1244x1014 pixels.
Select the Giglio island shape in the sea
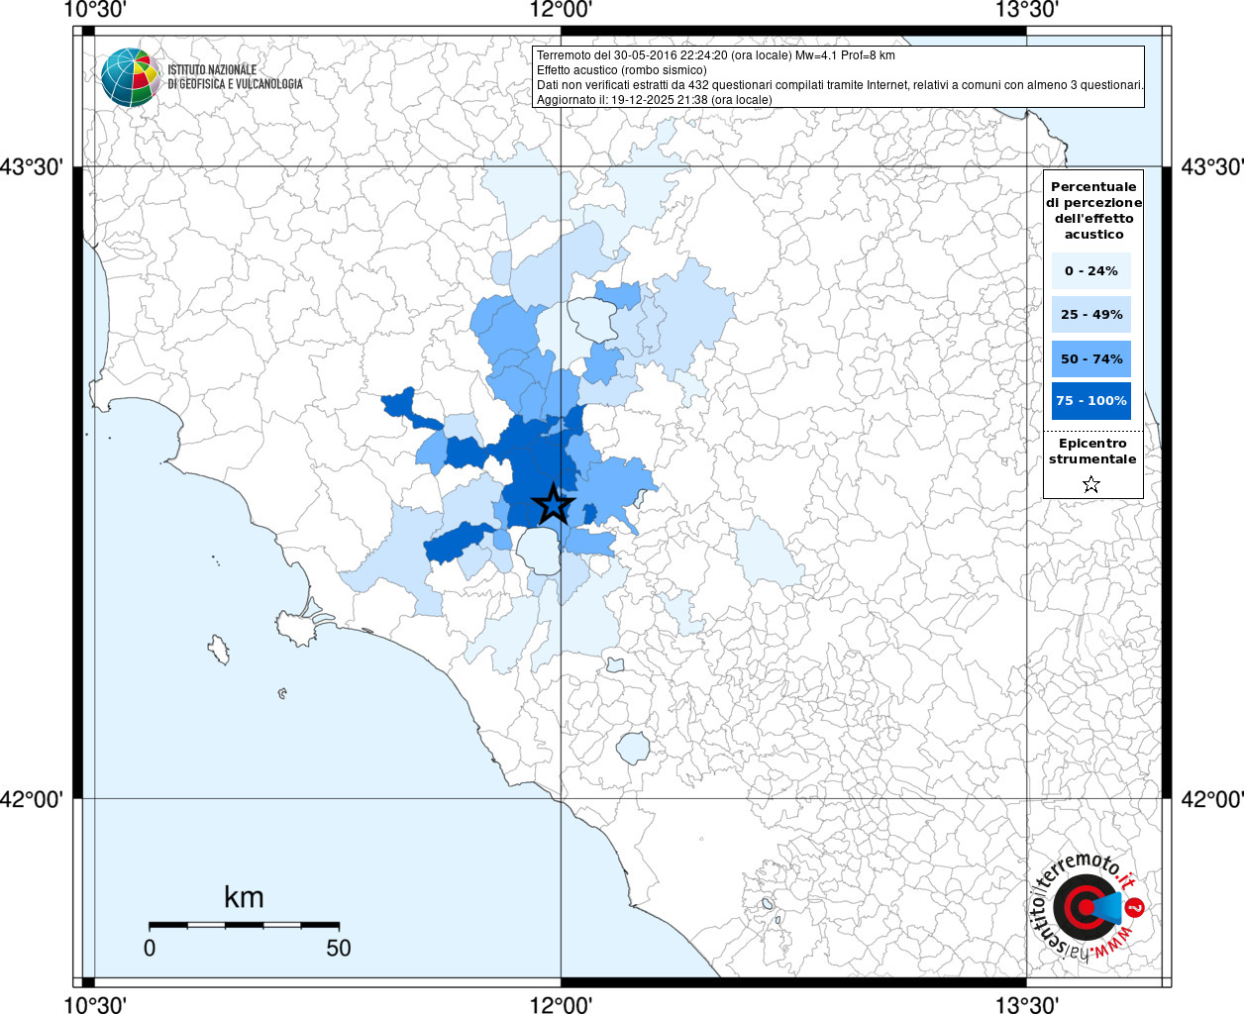pos(219,650)
